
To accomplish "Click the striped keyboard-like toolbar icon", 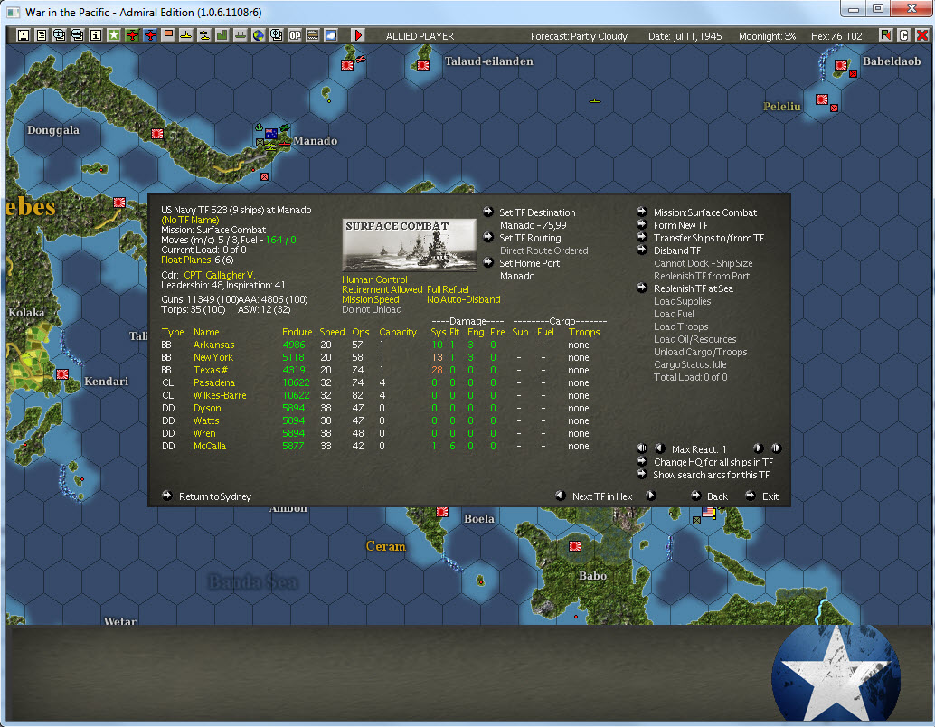I will 313,36.
